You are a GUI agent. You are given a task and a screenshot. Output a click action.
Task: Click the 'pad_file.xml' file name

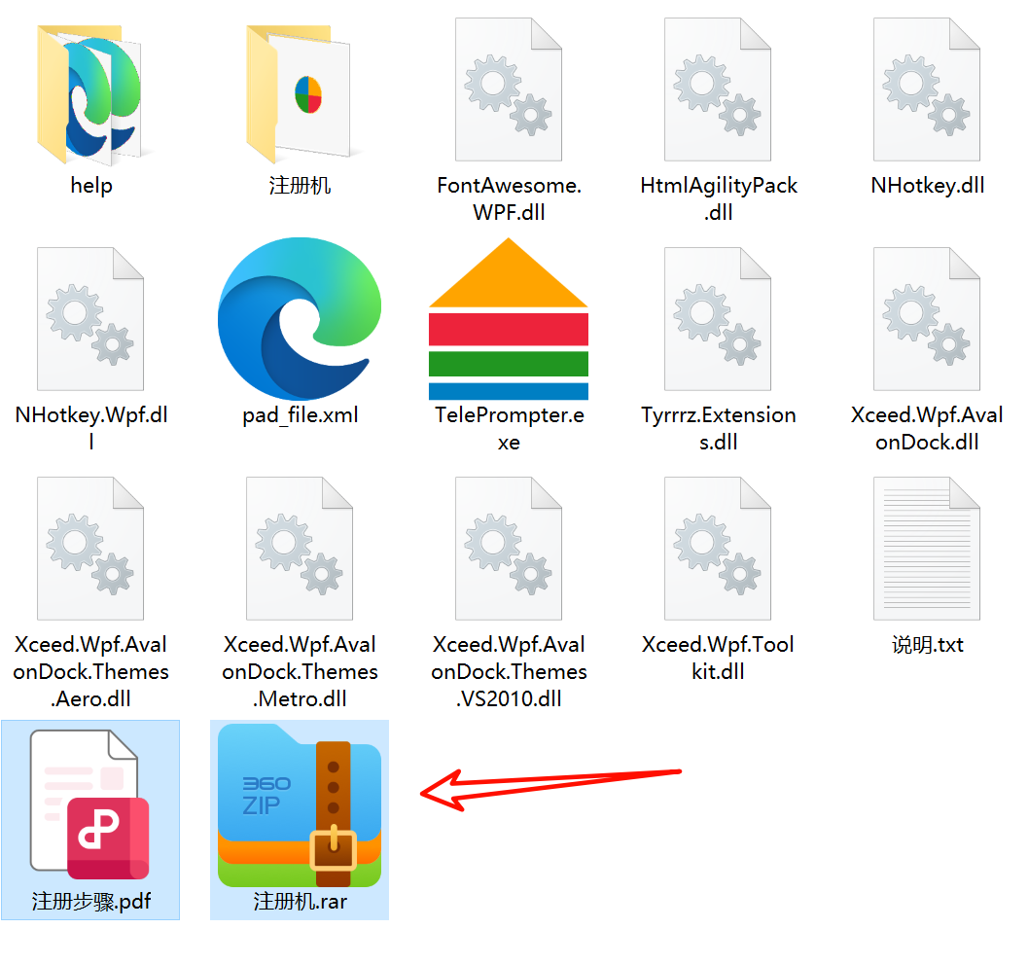(301, 415)
